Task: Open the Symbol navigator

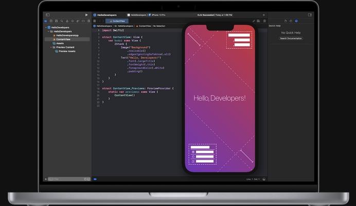Action: (x=56, y=21)
